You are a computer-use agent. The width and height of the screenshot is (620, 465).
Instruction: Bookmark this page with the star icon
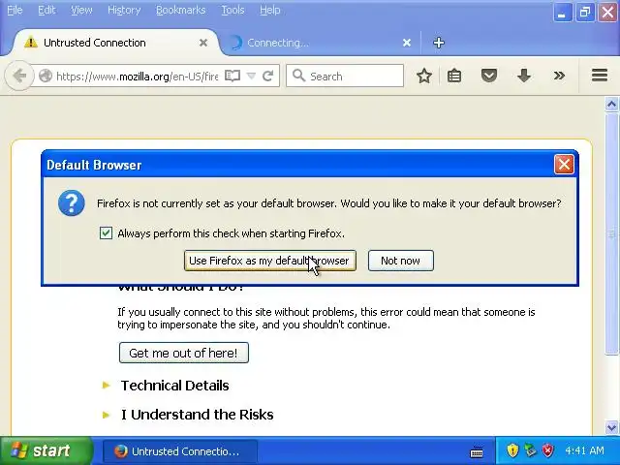click(424, 76)
